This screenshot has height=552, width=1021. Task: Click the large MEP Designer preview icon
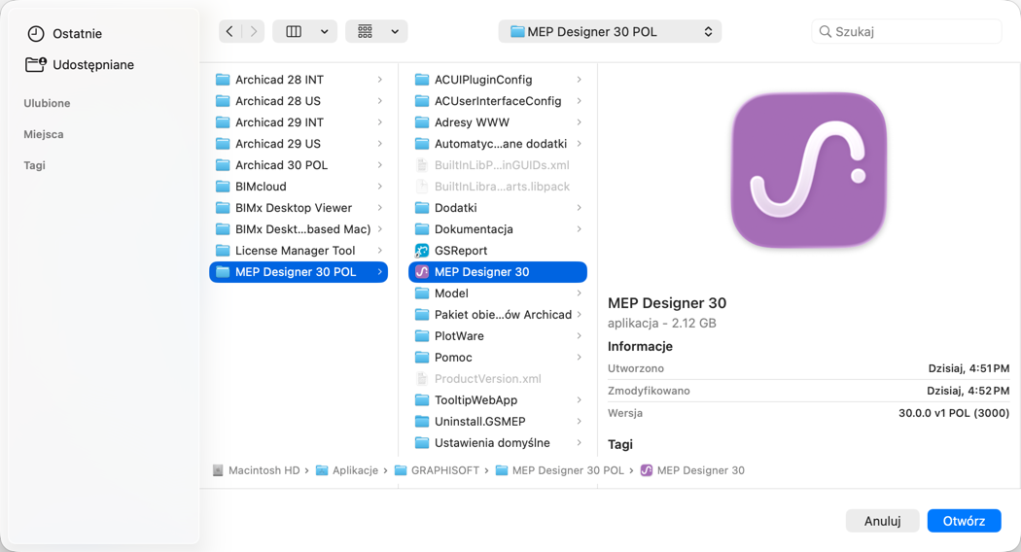pos(809,170)
